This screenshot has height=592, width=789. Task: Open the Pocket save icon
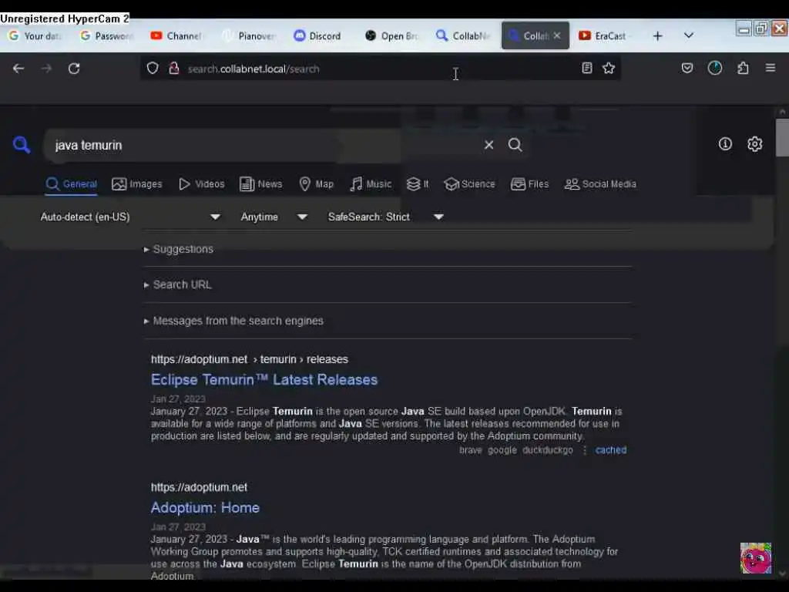pos(687,68)
